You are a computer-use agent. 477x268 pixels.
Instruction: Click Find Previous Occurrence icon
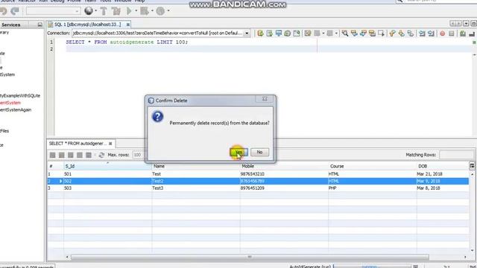(354, 33)
